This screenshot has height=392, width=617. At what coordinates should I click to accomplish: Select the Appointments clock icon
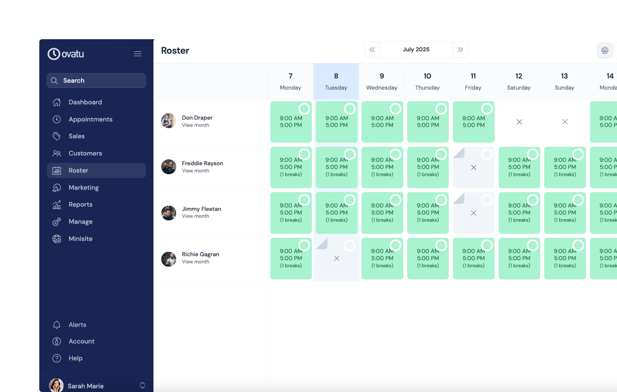tap(57, 119)
